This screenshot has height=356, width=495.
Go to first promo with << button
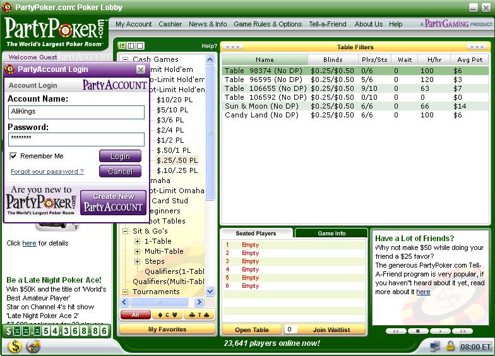coord(396,331)
